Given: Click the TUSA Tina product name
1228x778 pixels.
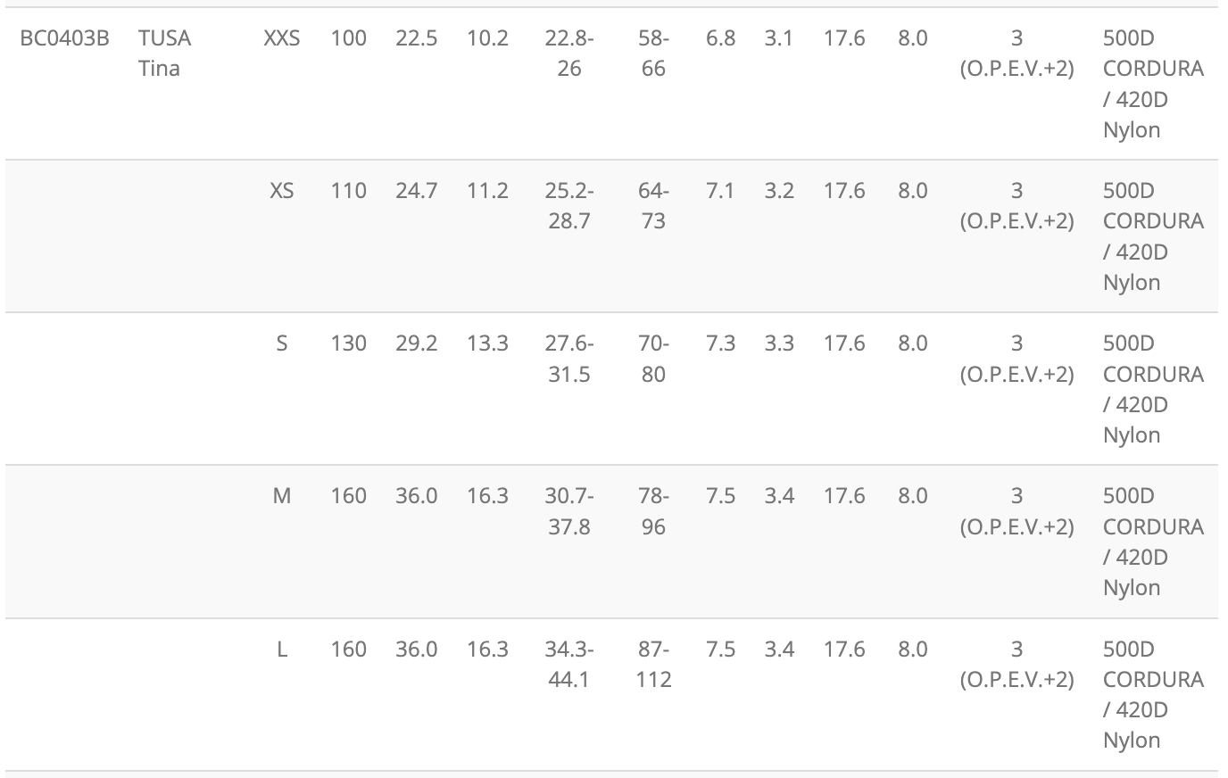Looking at the screenshot, I should pyautogui.click(x=164, y=53).
